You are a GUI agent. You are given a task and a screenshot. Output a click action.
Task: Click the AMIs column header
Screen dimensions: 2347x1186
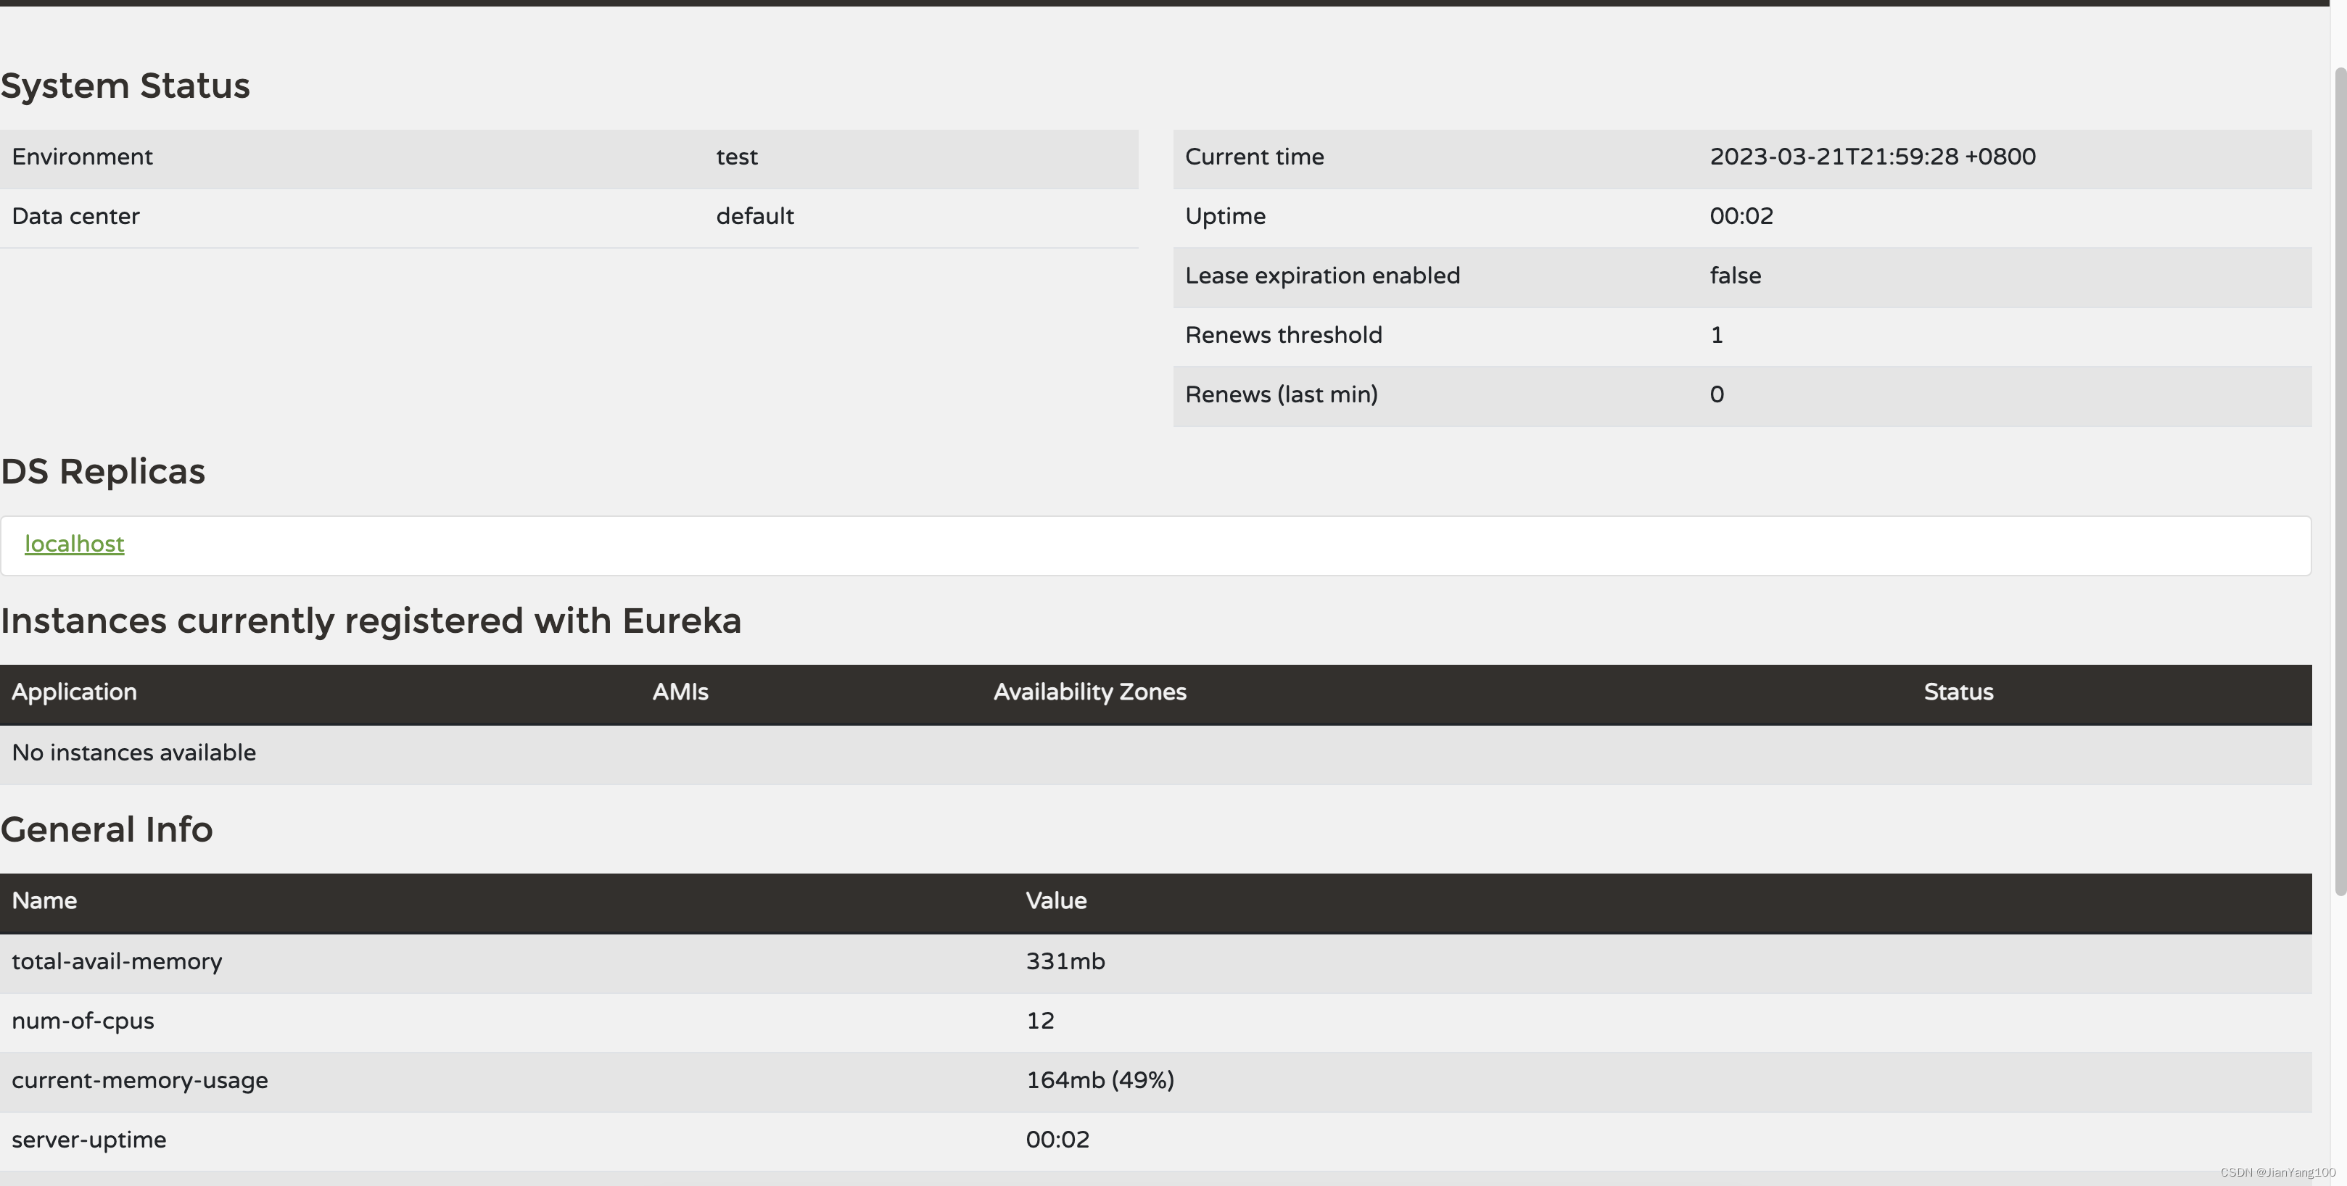680,692
